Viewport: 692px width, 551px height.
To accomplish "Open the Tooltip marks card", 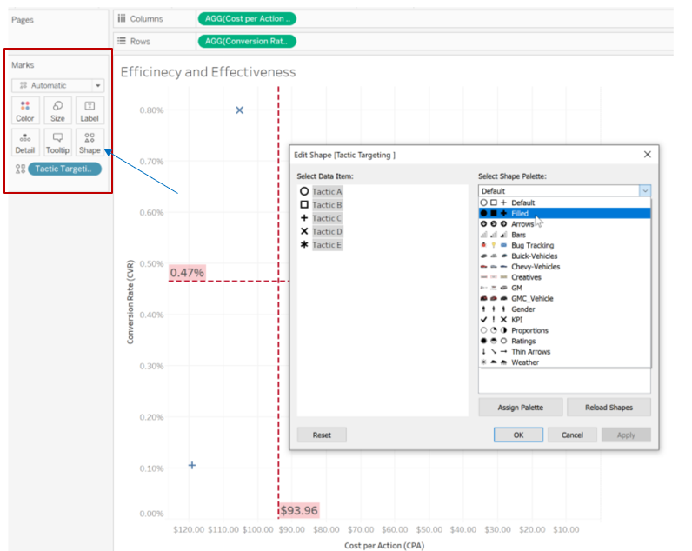I will click(x=57, y=143).
